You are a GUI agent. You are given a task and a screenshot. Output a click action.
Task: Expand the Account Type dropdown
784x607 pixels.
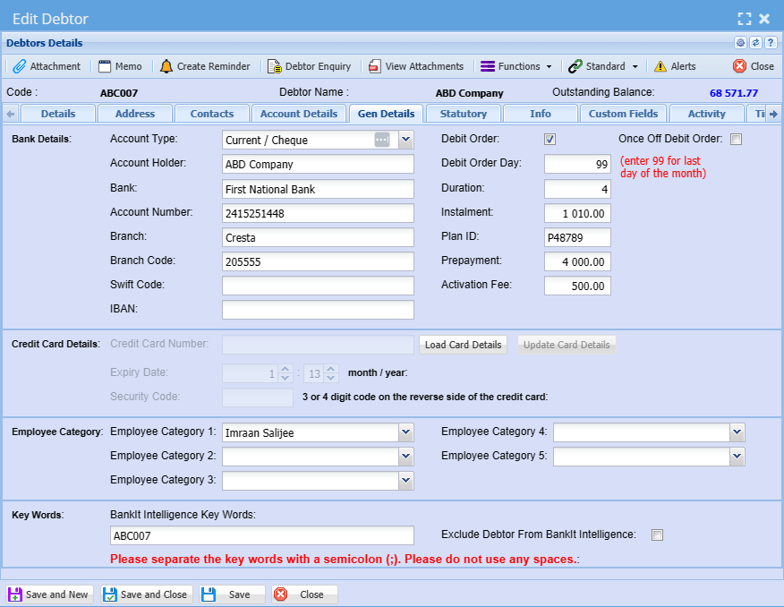(405, 140)
